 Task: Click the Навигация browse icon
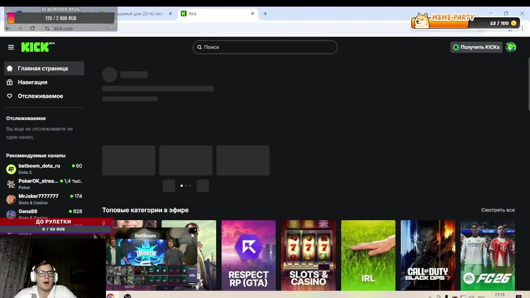[10, 82]
